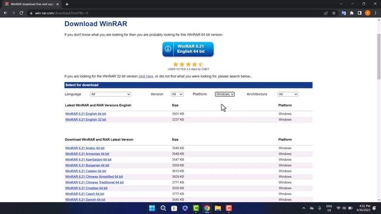This screenshot has height=214, width=381.
Task: Open the Language dropdown
Action: [x=110, y=94]
